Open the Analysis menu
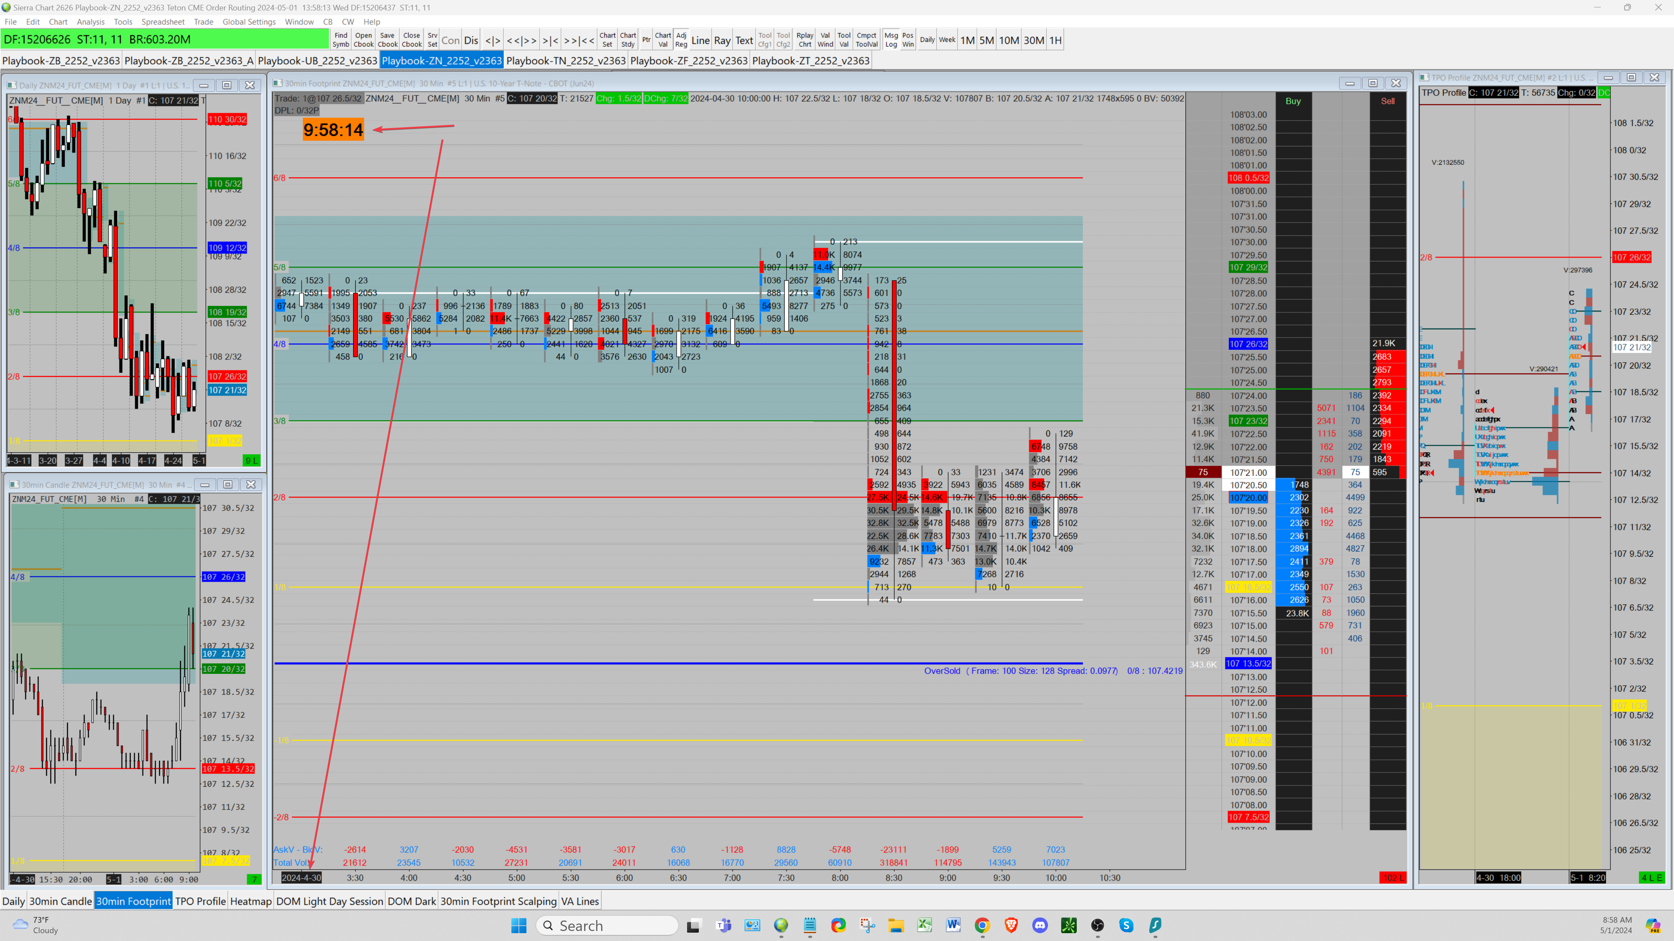Screen dimensions: 1674x941 click(90, 21)
